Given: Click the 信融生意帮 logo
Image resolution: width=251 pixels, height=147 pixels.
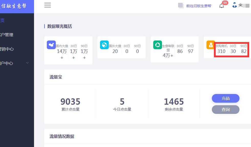Looking at the screenshot, I should coord(14,6).
